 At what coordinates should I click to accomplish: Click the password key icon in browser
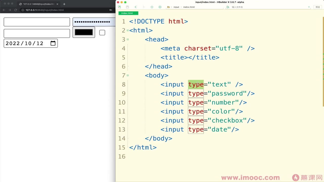pyautogui.click(x=111, y=10)
